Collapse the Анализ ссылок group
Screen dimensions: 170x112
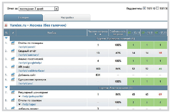click(x=6, y=87)
